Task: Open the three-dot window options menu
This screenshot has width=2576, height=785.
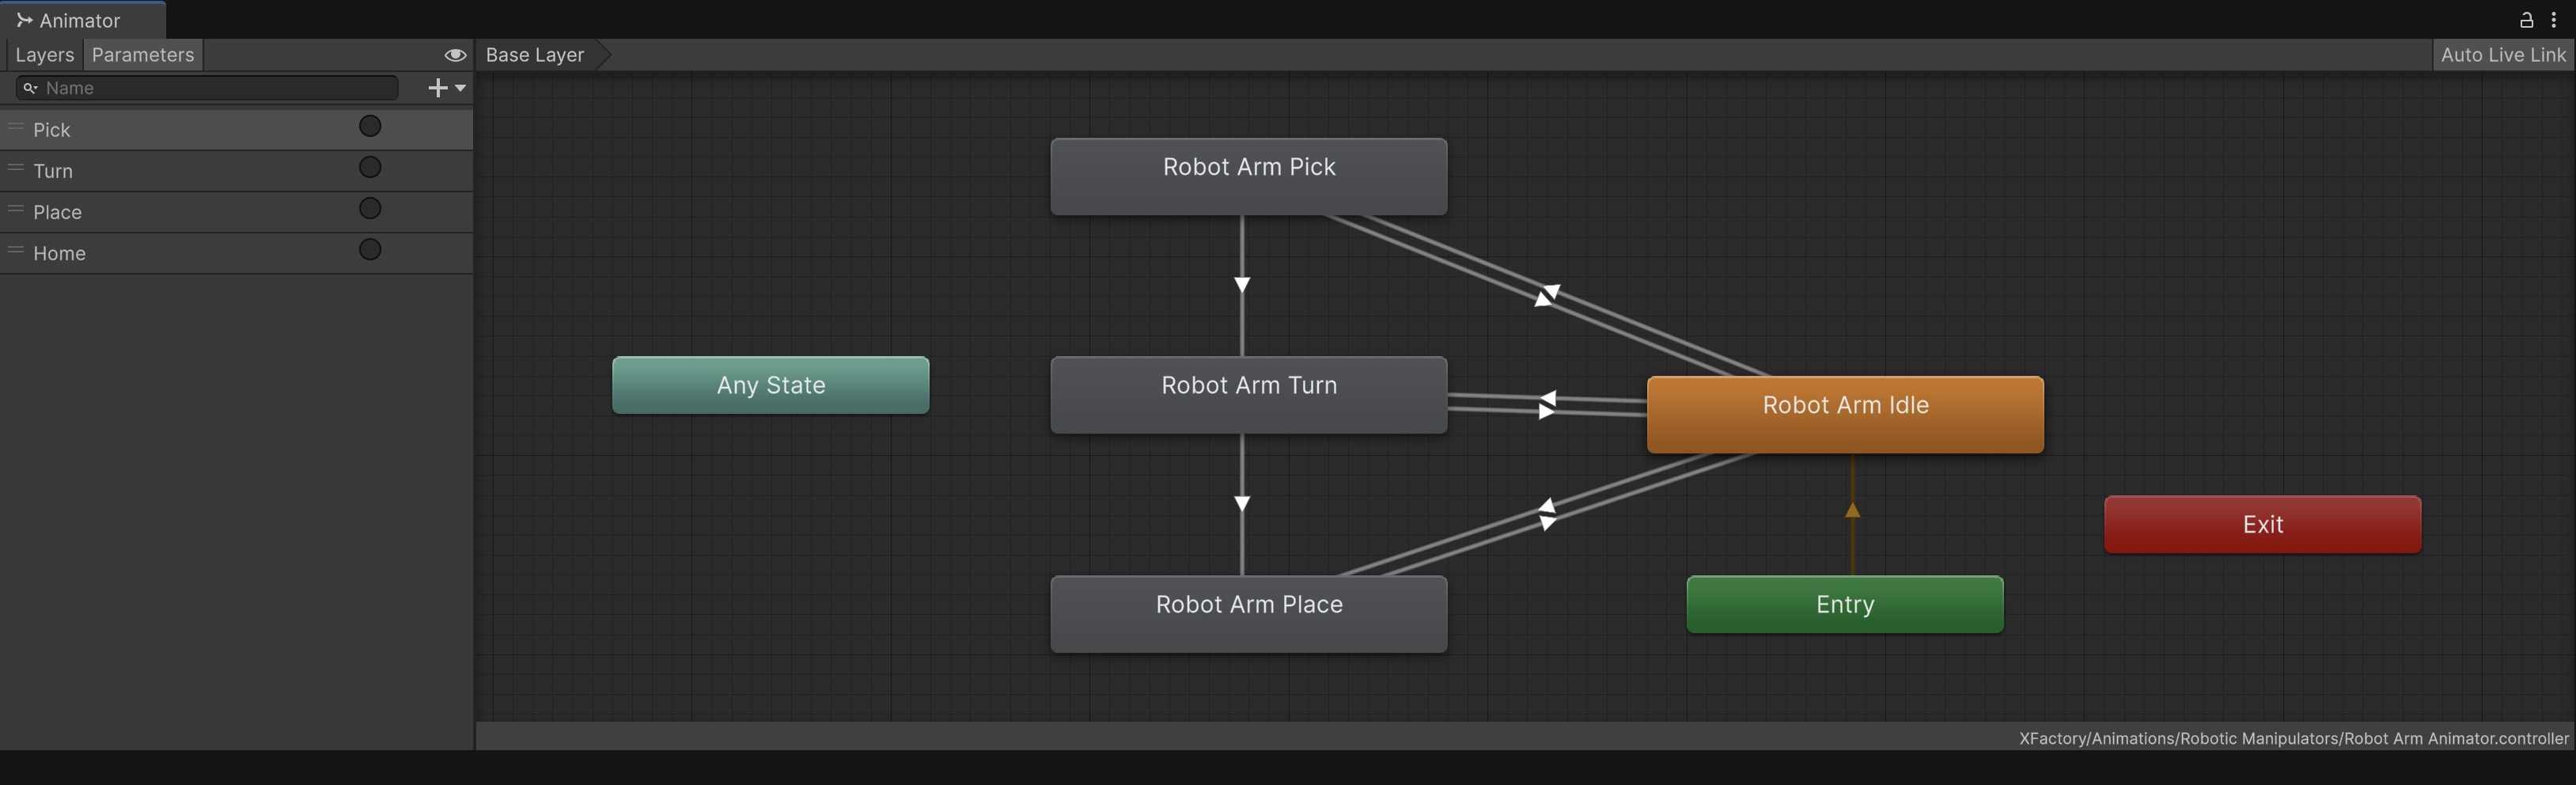Action: point(2553,20)
